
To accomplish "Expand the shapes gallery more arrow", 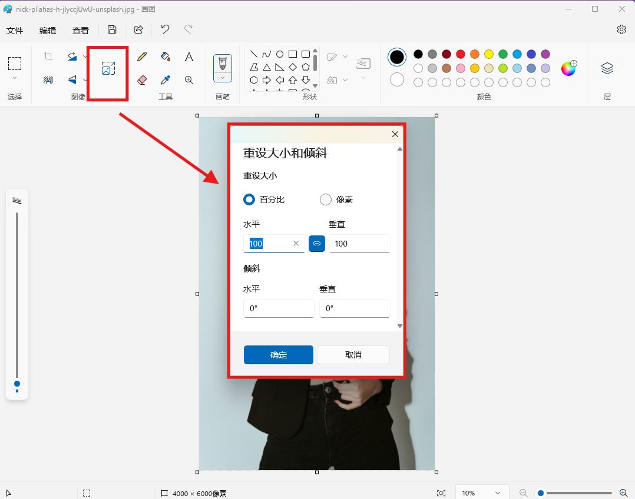I will click(x=315, y=86).
